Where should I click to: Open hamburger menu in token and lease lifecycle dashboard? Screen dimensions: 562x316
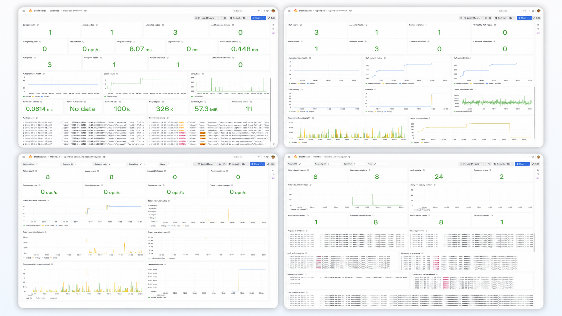[24, 157]
